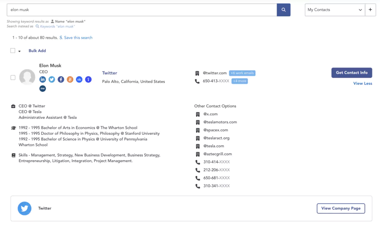The width and height of the screenshot is (380, 225).
Task: Open Twitter social icon under CEO
Action: (x=52, y=79)
